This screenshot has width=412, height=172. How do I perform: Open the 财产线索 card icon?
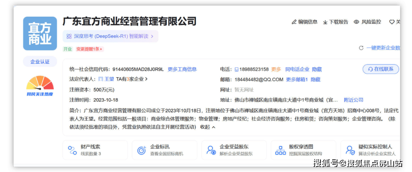tap(72, 150)
